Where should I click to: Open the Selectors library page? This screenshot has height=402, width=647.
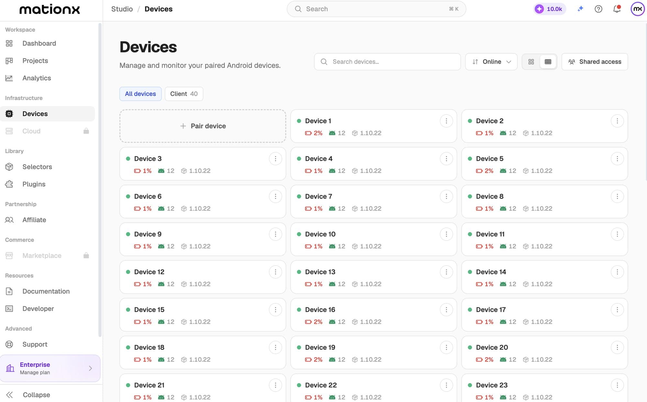(48, 167)
